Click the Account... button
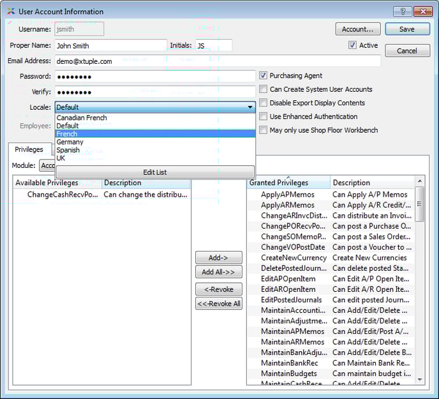The image size is (439, 399). [x=357, y=29]
